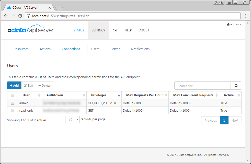Screen dimensions: 251x164
Task: Open the Chrome three-dot menu
Action: click(x=245, y=16)
